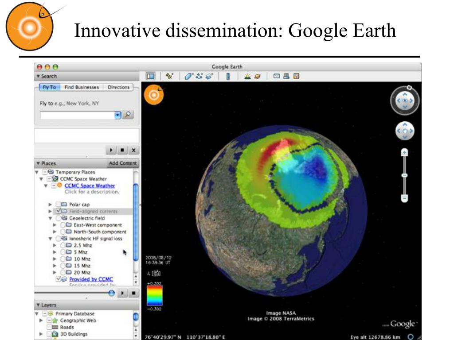Click the Places opacity slider knob
454x340 pixels.
point(111,293)
